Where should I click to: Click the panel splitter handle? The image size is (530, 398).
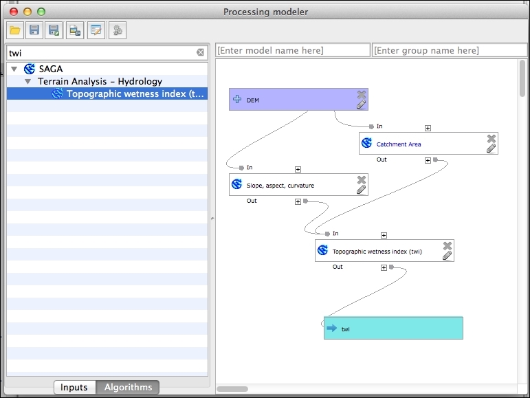coord(212,219)
